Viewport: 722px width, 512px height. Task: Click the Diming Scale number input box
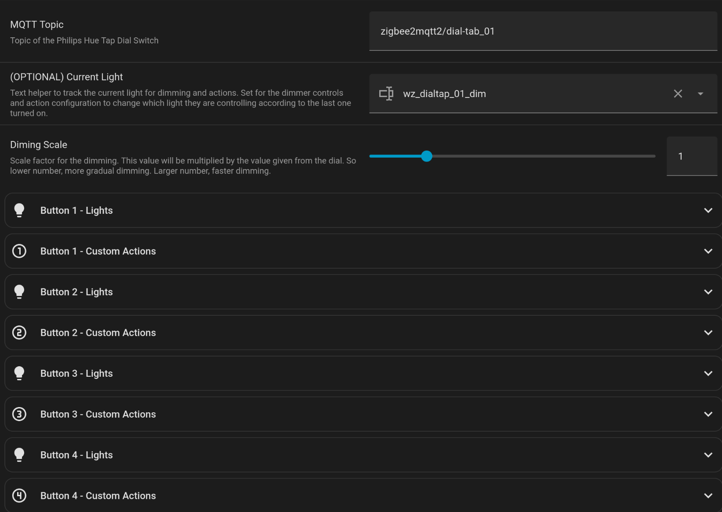point(691,156)
